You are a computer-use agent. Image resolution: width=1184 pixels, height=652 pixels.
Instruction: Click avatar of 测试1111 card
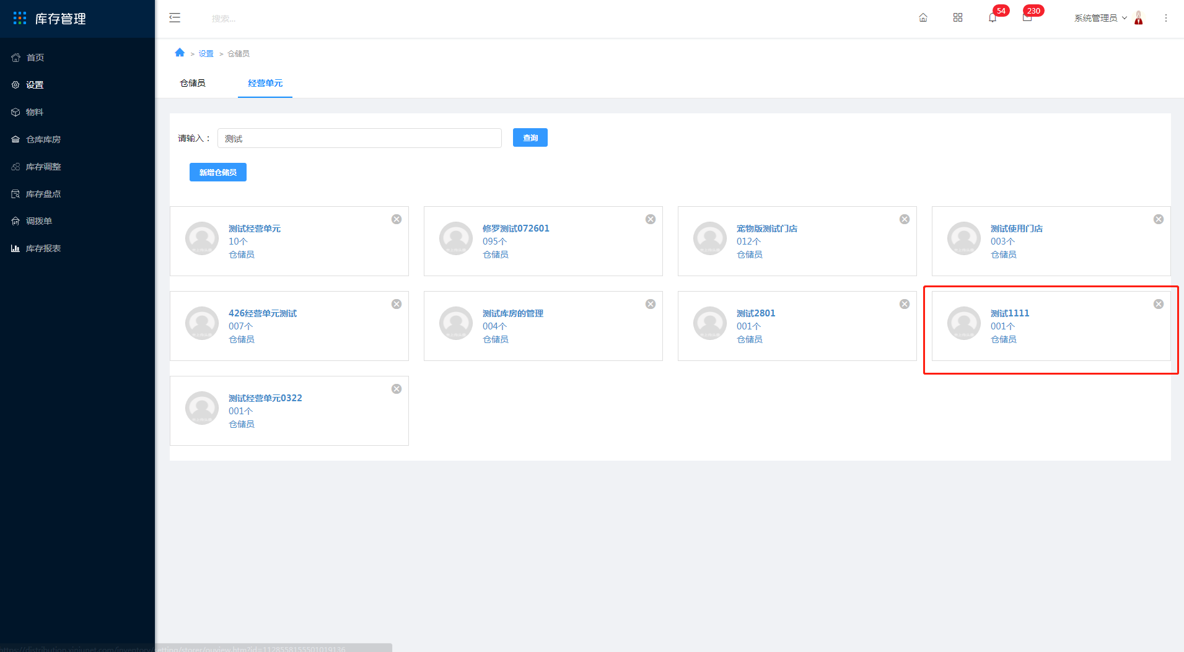pyautogui.click(x=964, y=323)
